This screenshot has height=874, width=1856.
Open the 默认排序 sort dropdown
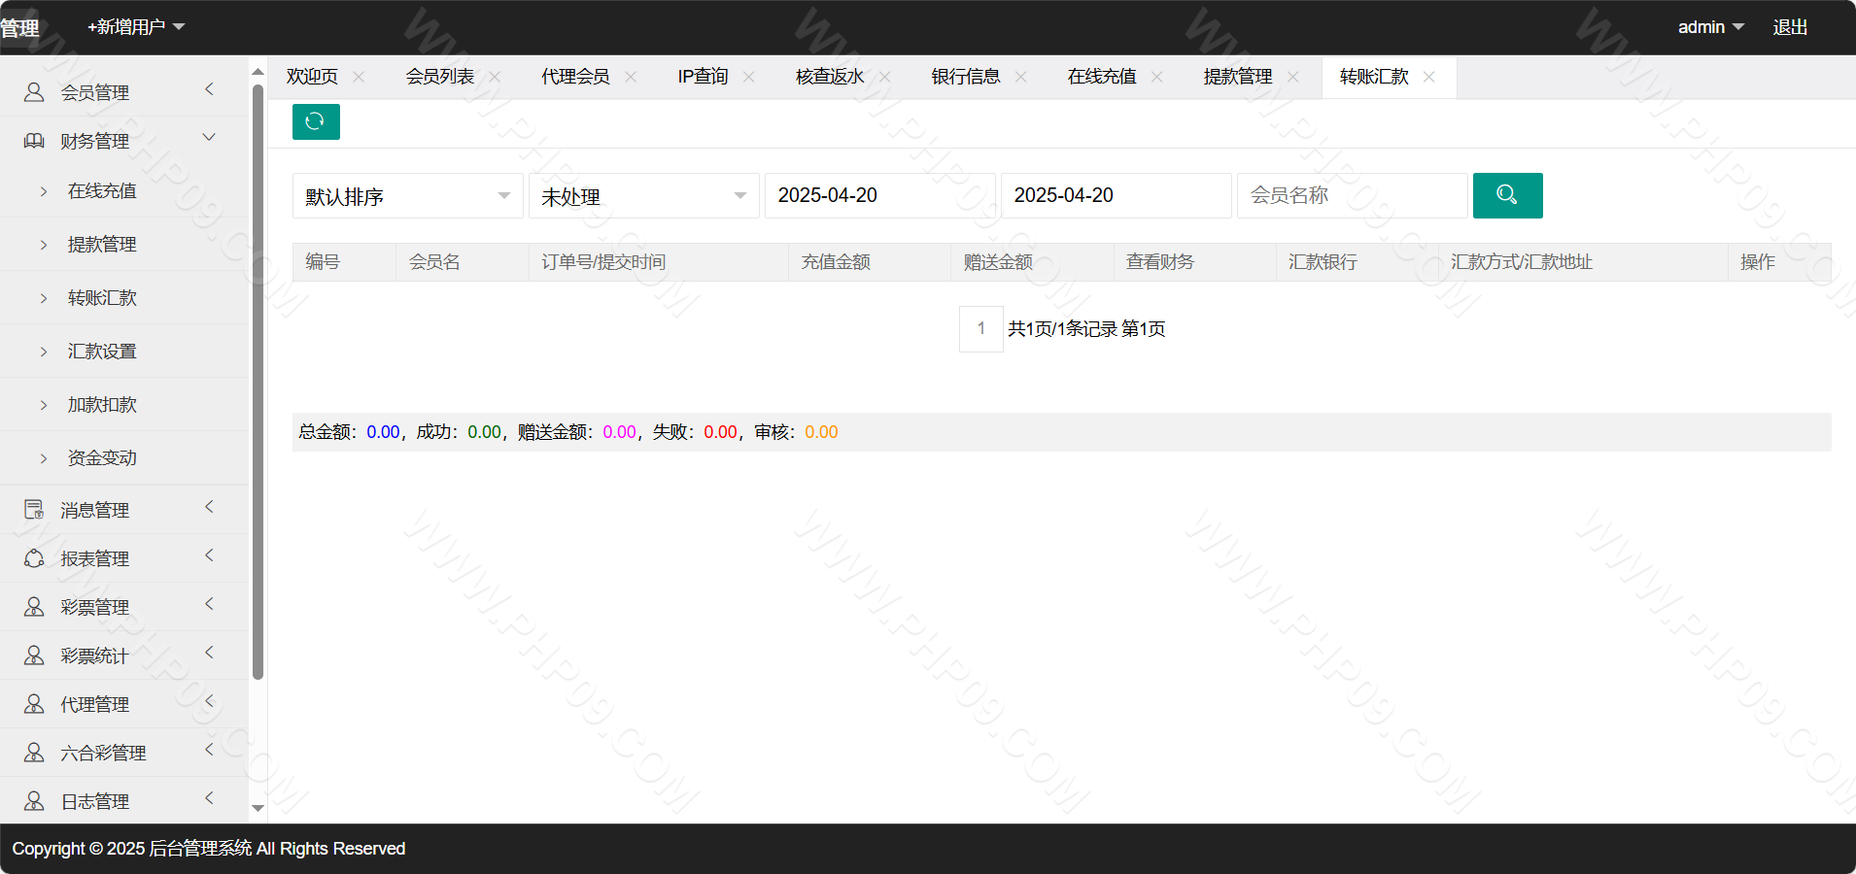(x=407, y=196)
